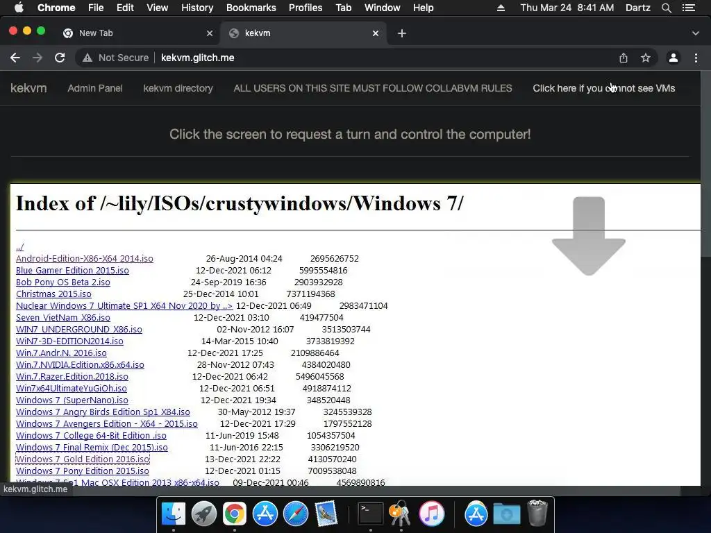711x533 pixels.
Task: Open the History menu
Action: 197,8
